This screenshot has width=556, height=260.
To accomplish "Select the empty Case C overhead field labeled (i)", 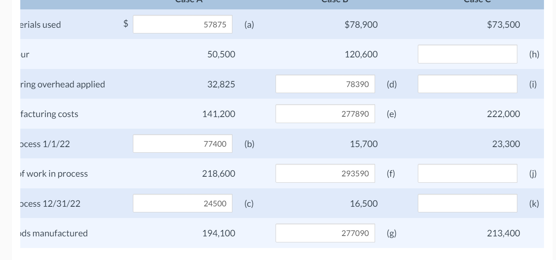I will [x=467, y=84].
